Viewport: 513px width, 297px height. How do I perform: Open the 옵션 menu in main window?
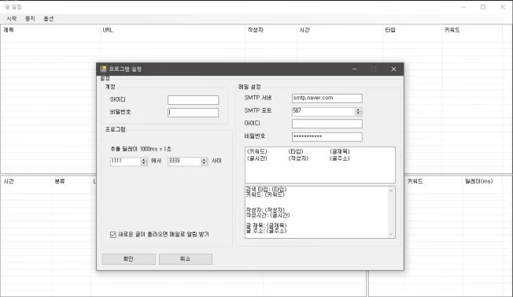pyautogui.click(x=49, y=19)
